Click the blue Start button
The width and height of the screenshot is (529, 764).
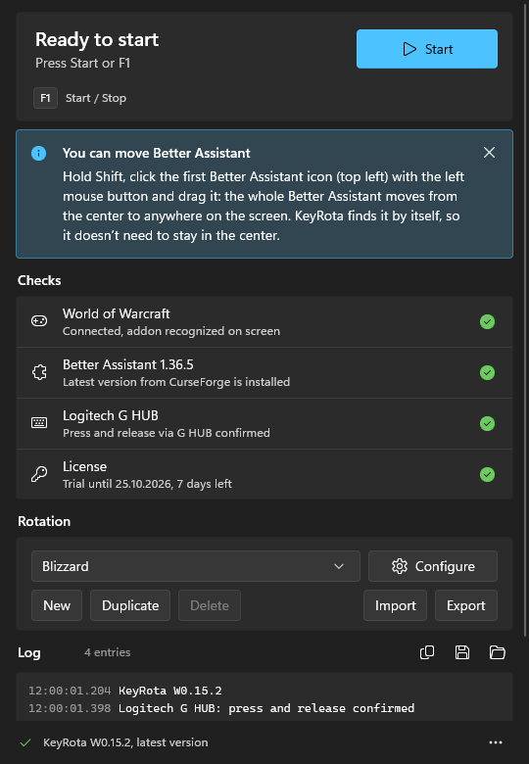[x=427, y=49]
